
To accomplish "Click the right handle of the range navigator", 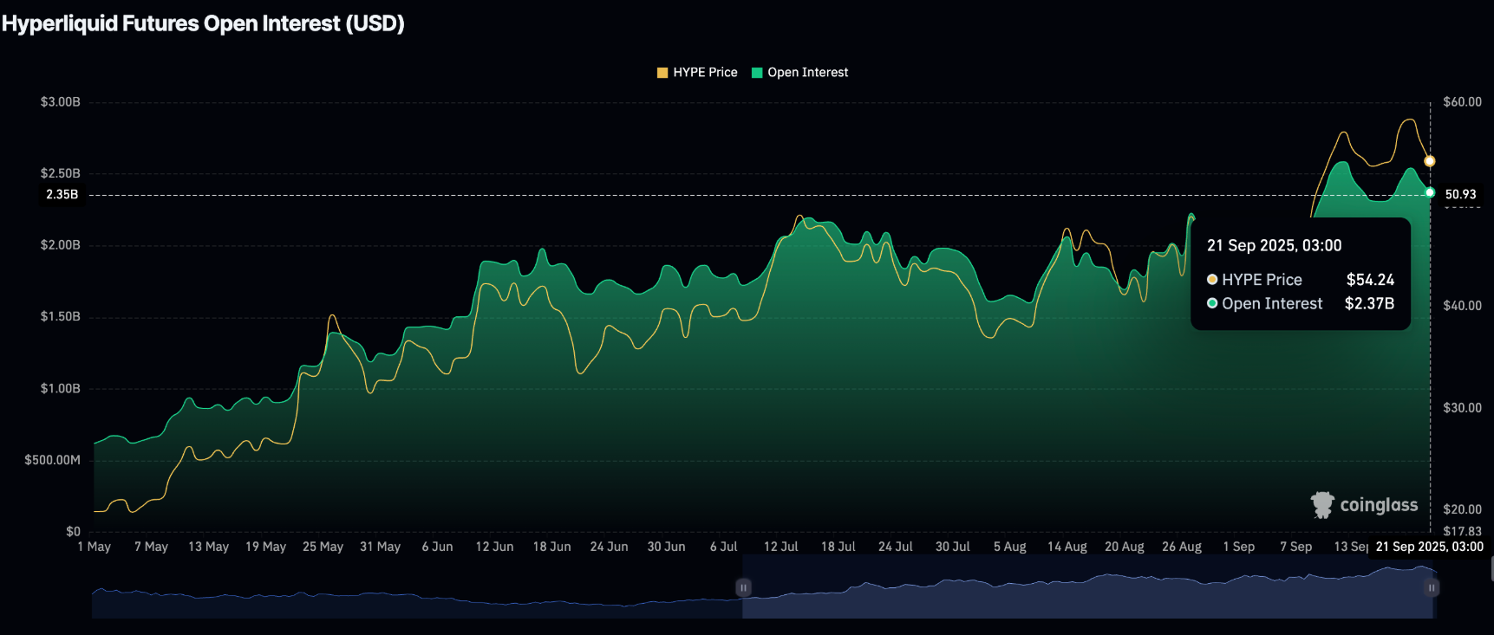I will (x=1432, y=587).
